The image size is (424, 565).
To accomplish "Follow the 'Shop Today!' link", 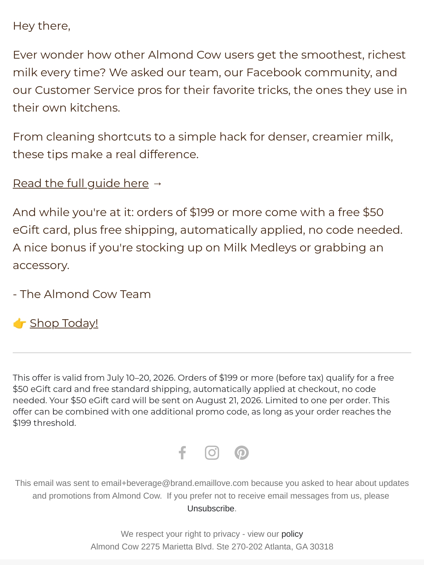I will pyautogui.click(x=64, y=323).
